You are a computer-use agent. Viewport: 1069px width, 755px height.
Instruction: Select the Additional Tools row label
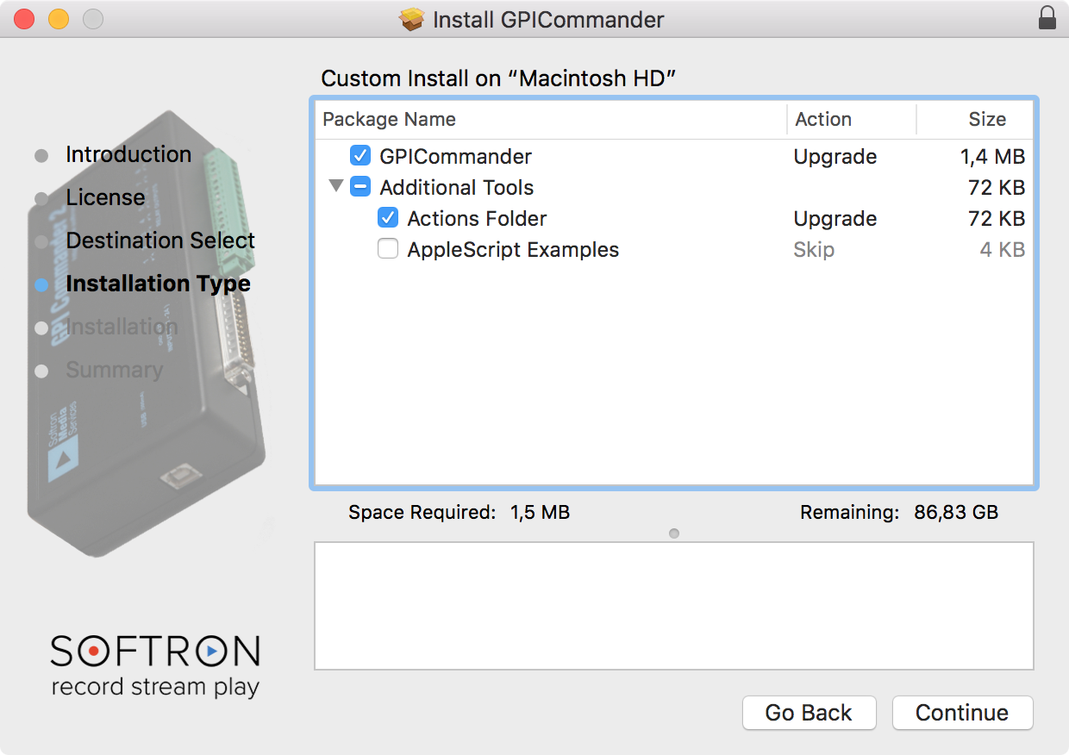click(457, 188)
